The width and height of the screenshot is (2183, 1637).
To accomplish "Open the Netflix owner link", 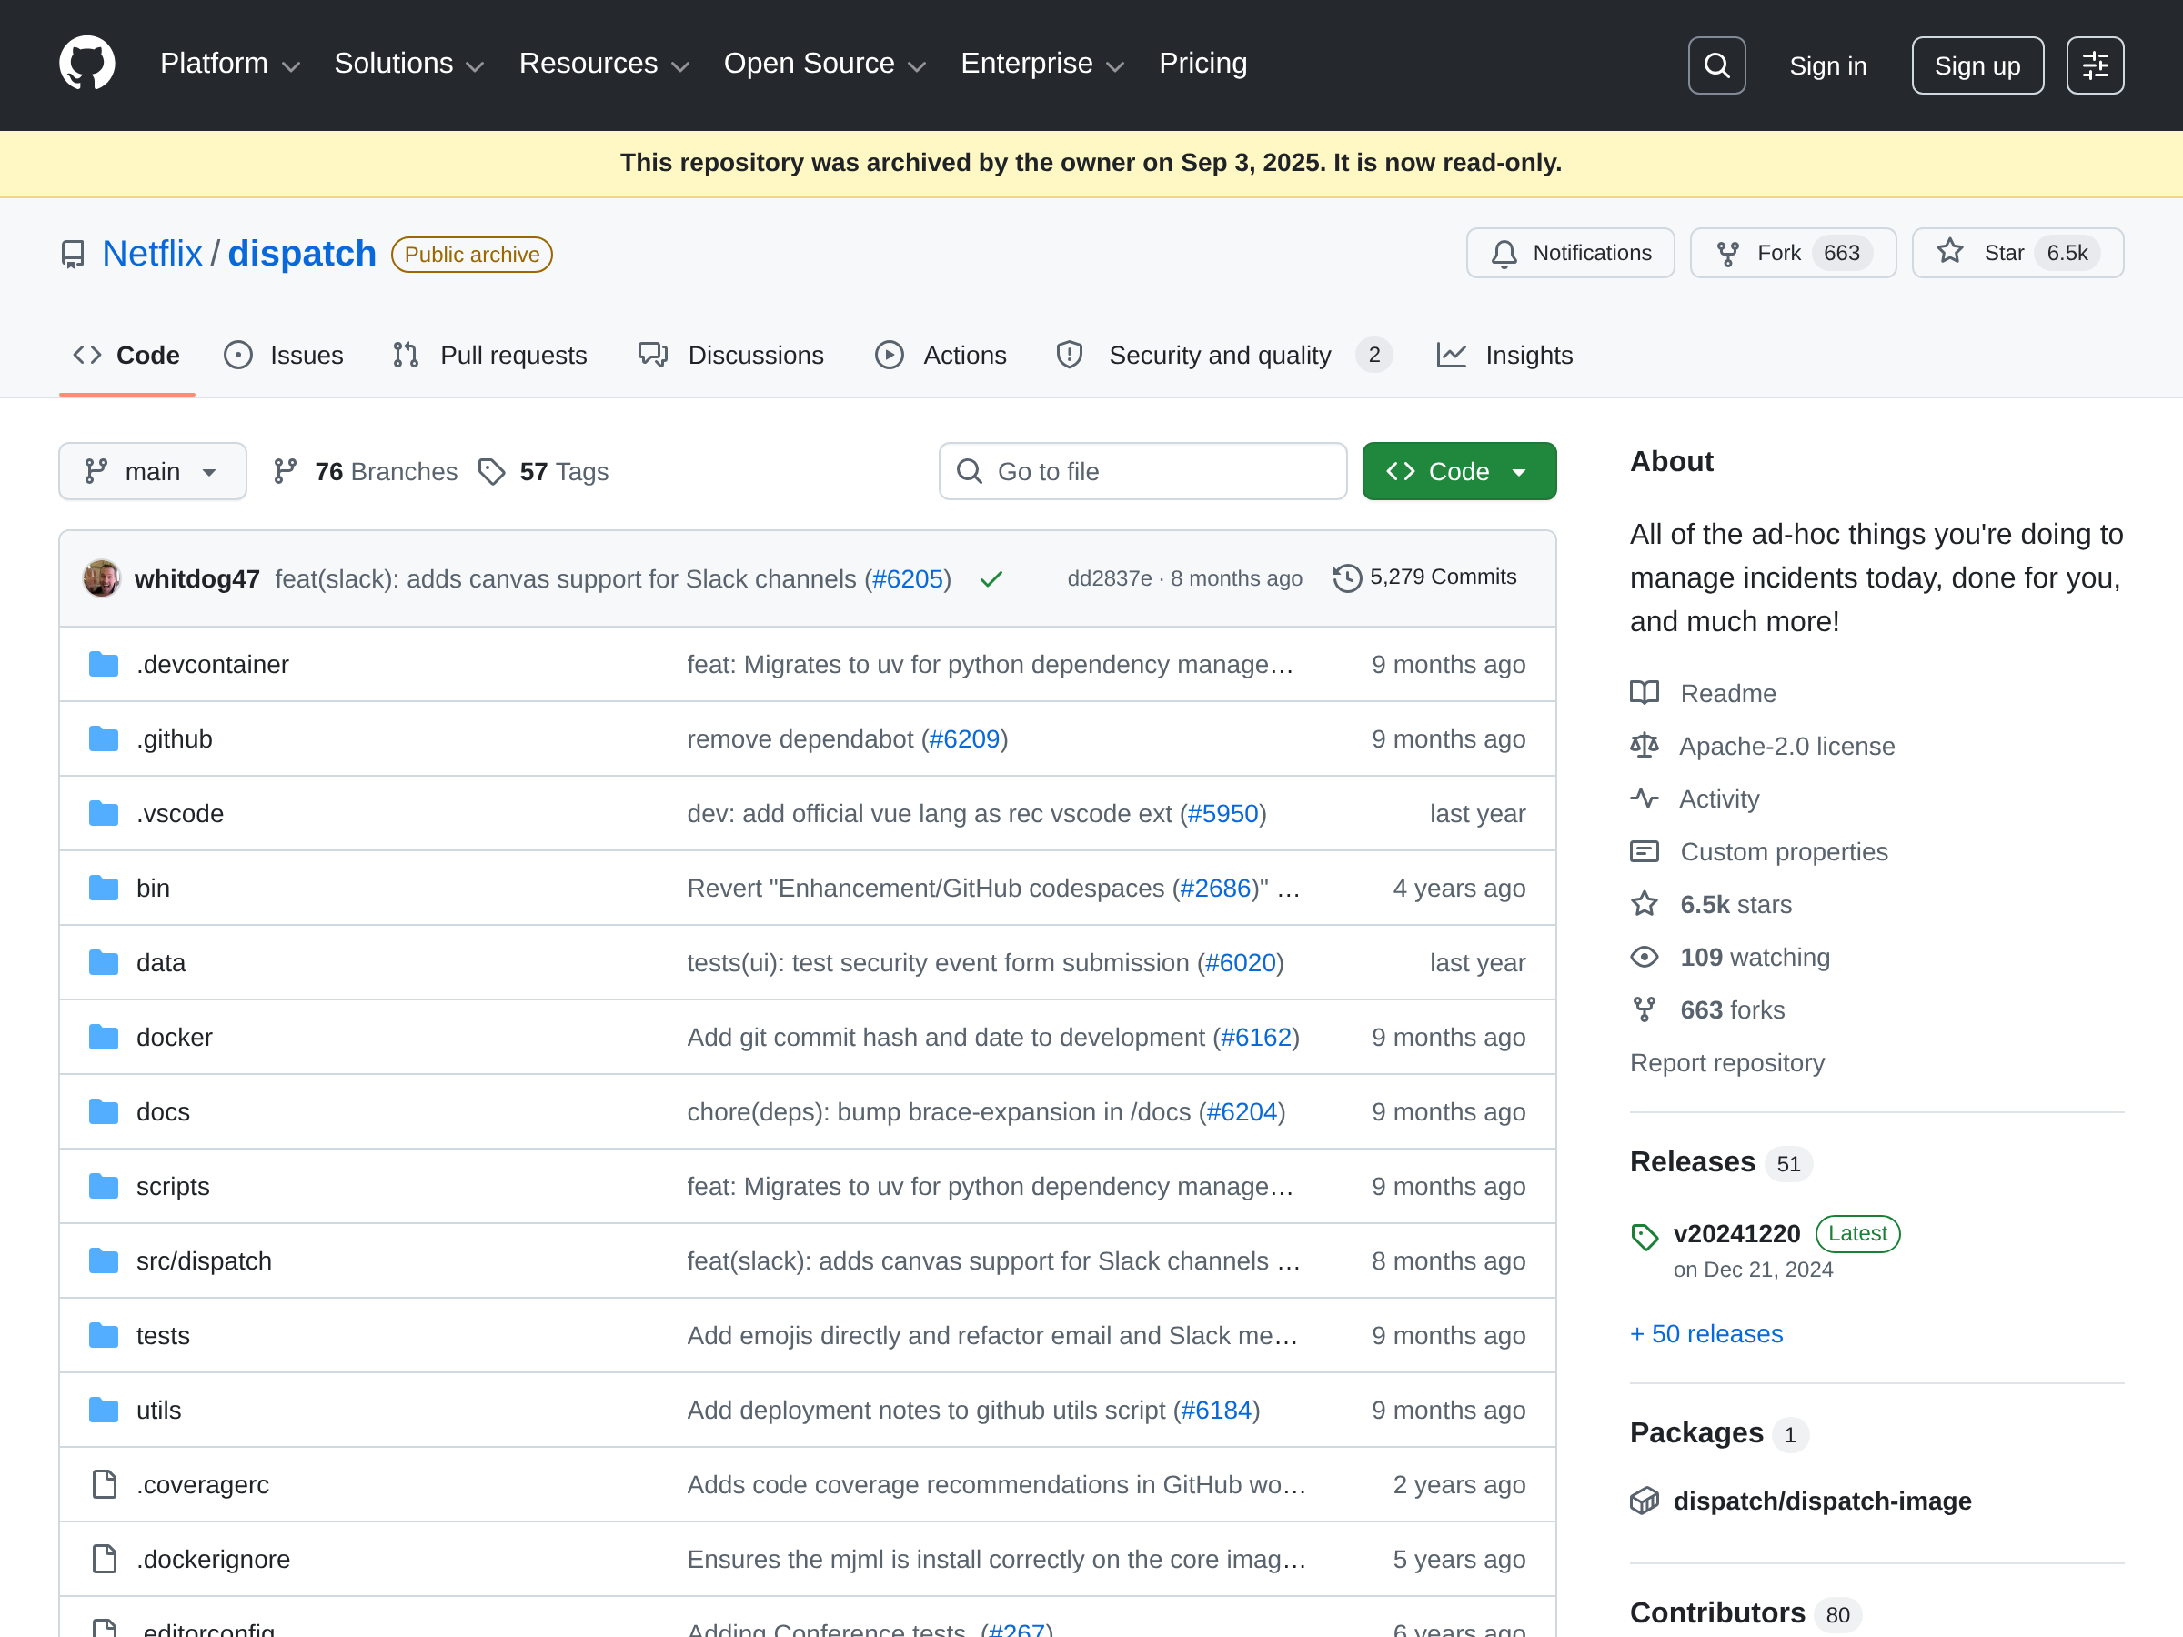I will [152, 254].
